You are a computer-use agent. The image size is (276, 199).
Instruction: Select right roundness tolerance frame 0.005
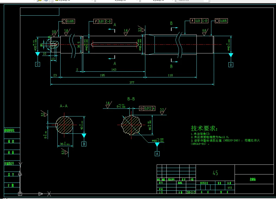(x=221, y=21)
